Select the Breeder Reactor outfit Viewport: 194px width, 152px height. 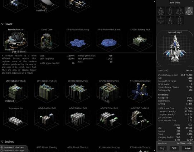click(16, 40)
